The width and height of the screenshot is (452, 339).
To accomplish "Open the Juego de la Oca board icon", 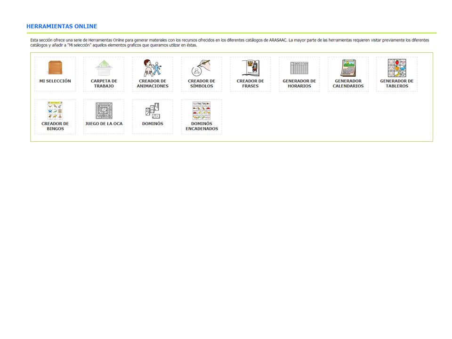I will [104, 111].
